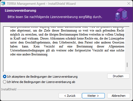Select 'Ich akzeptiere die Bedingungen' radio button

point(5,77)
